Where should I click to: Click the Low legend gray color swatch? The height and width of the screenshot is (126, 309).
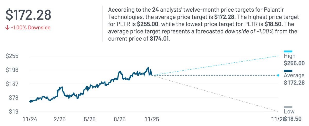tap(288, 107)
